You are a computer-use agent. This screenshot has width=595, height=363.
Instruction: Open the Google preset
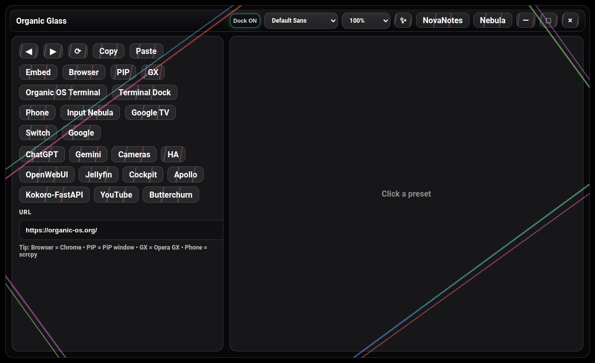(81, 133)
